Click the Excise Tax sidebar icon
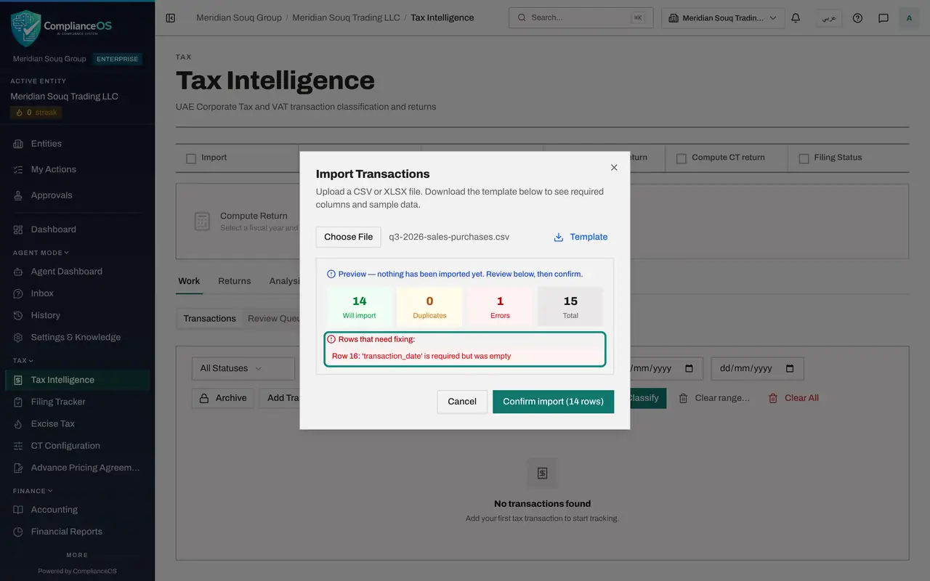The height and width of the screenshot is (581, 930). tap(18, 423)
